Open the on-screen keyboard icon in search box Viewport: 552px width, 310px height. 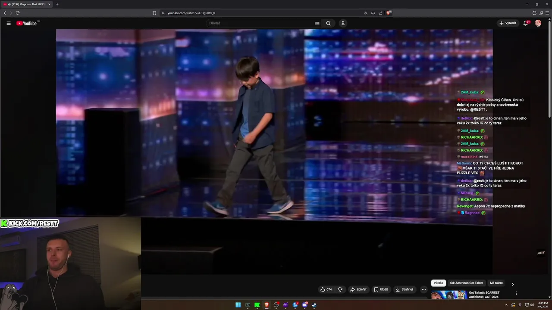tap(317, 23)
